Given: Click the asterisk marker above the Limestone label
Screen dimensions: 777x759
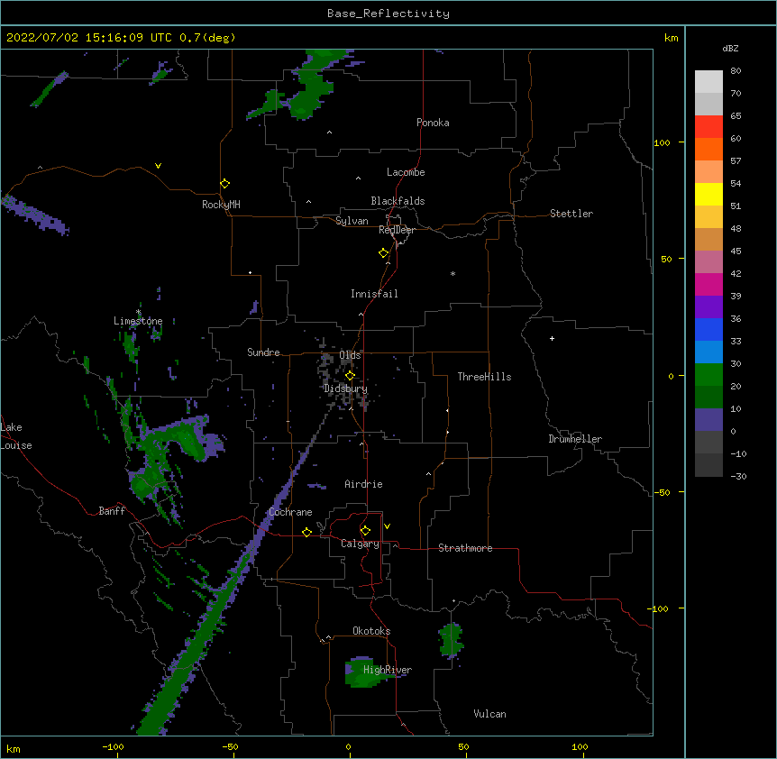Looking at the screenshot, I should point(139,312).
